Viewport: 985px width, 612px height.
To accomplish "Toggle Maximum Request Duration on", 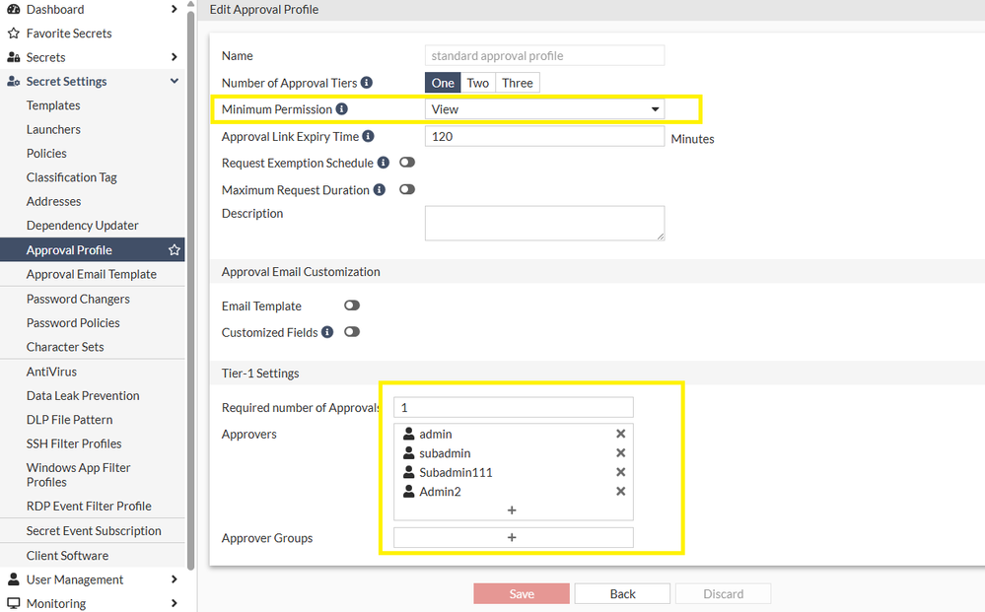I will click(406, 190).
